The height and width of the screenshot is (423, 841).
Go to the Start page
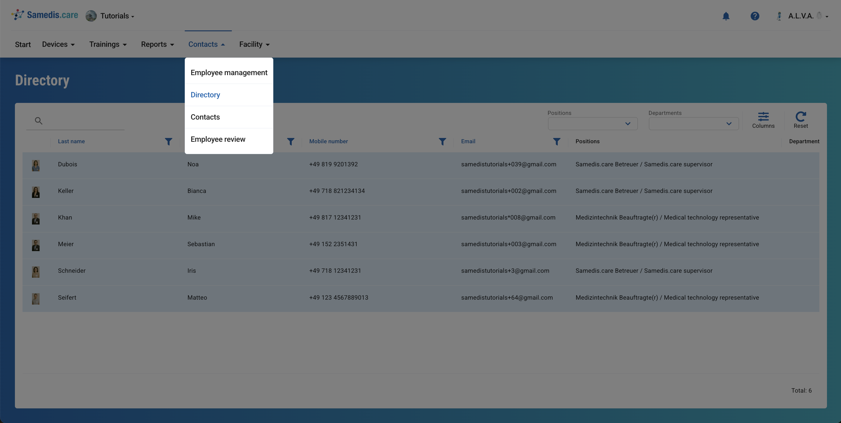pyautogui.click(x=23, y=44)
